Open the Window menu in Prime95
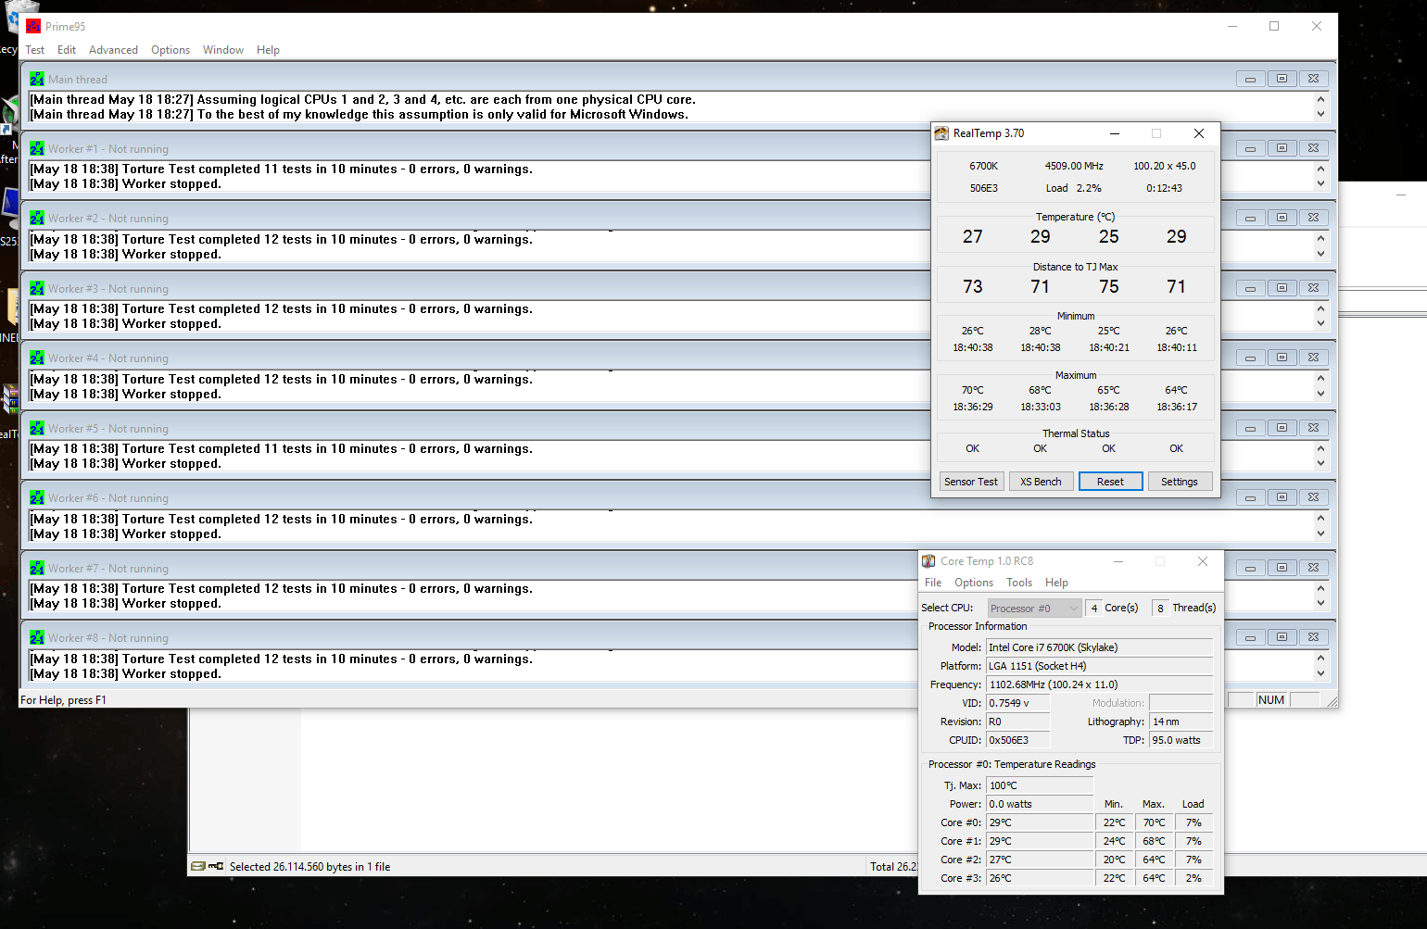 pos(223,50)
